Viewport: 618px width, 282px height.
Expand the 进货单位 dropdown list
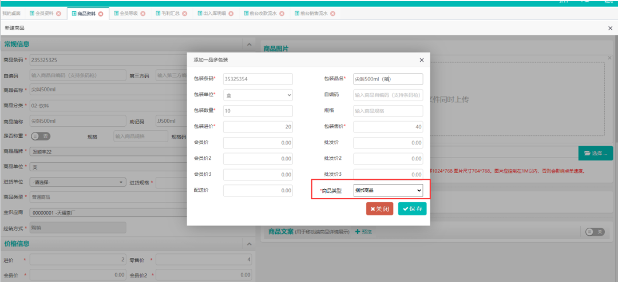pos(79,182)
